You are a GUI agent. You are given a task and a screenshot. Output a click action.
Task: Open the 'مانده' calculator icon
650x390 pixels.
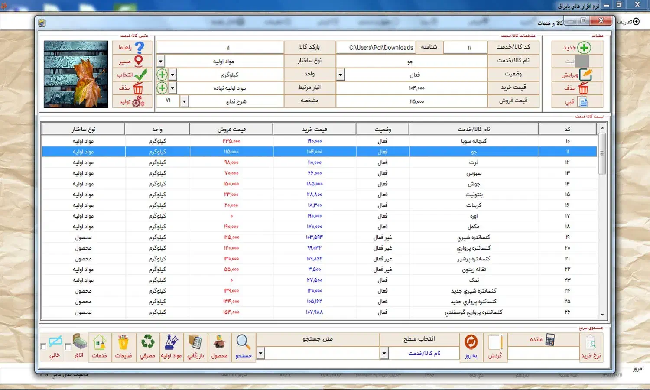tap(550, 339)
